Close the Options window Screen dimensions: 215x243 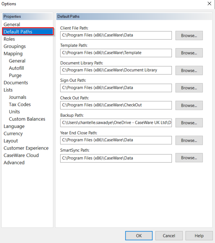pos(209,4)
